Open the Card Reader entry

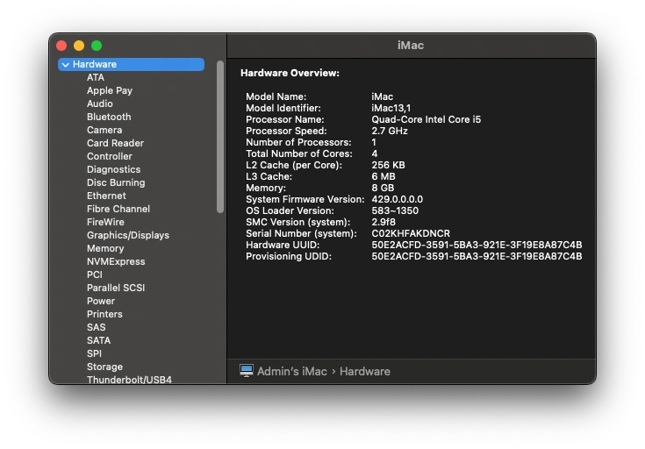[115, 143]
